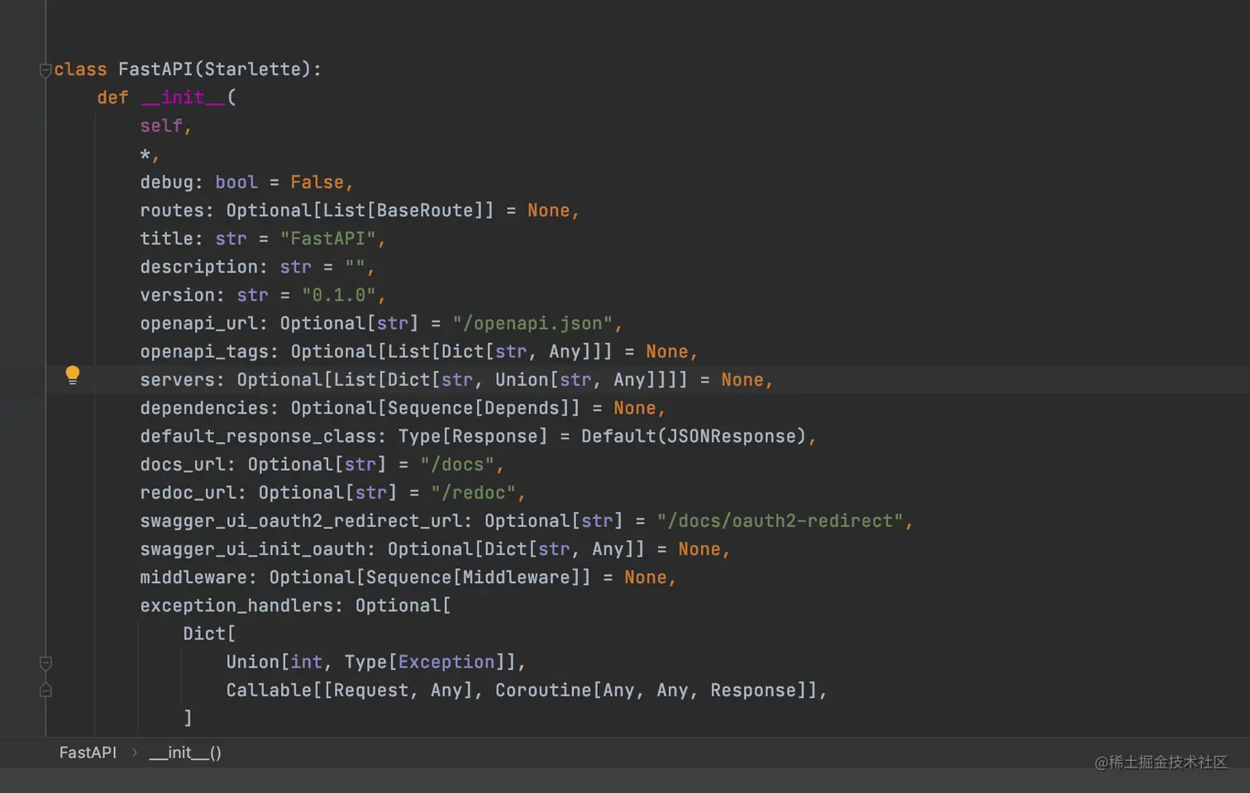Viewport: 1250px width, 793px height.
Task: Click JSONResponse in the Default call
Action: coord(732,436)
